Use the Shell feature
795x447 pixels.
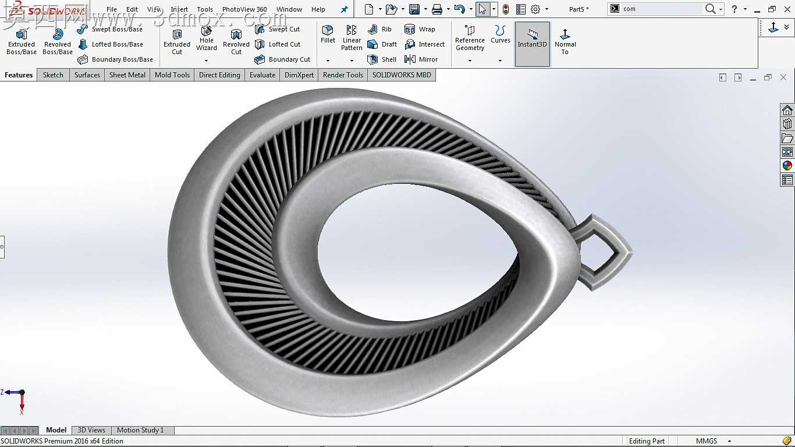[382, 59]
